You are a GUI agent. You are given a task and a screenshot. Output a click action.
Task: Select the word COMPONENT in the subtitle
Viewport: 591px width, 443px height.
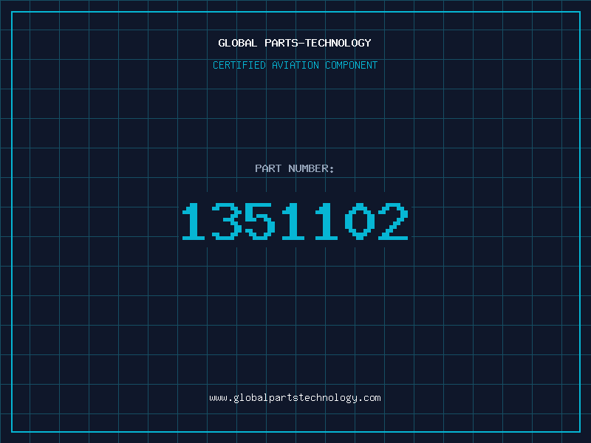click(352, 65)
